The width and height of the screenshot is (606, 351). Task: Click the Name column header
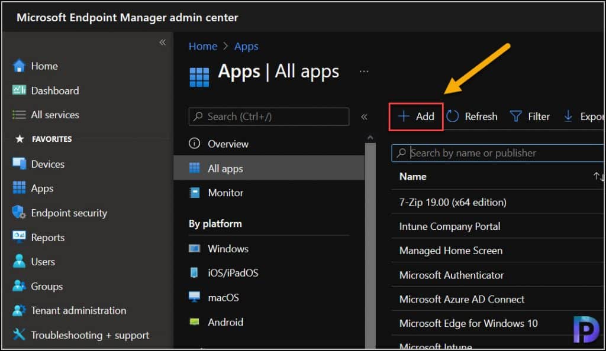tap(412, 177)
